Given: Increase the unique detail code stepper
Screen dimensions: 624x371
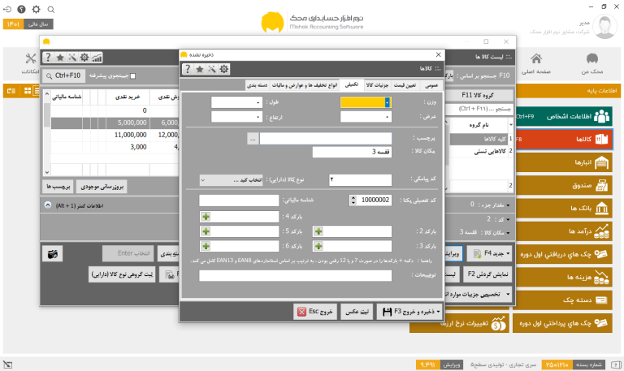Looking at the screenshot, I should click(x=353, y=197).
